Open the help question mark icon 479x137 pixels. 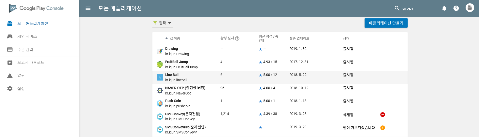click(x=456, y=8)
